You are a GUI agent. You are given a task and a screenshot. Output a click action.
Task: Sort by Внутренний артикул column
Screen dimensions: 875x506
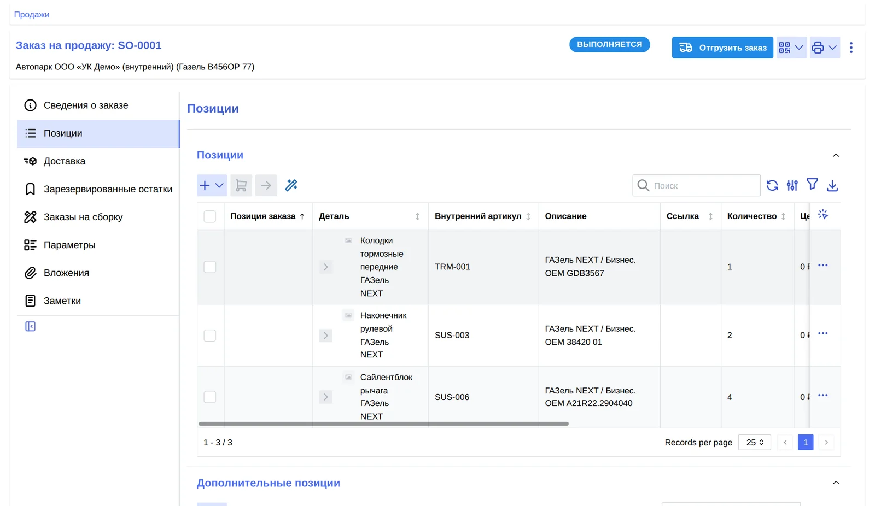click(x=483, y=216)
